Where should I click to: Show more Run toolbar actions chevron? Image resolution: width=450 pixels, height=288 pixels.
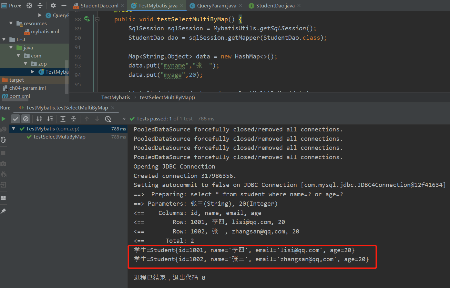[124, 119]
